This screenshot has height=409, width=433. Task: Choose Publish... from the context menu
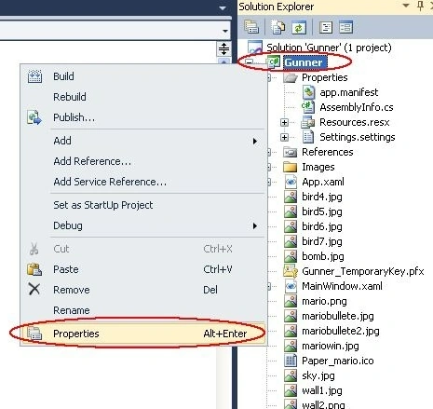(143, 117)
